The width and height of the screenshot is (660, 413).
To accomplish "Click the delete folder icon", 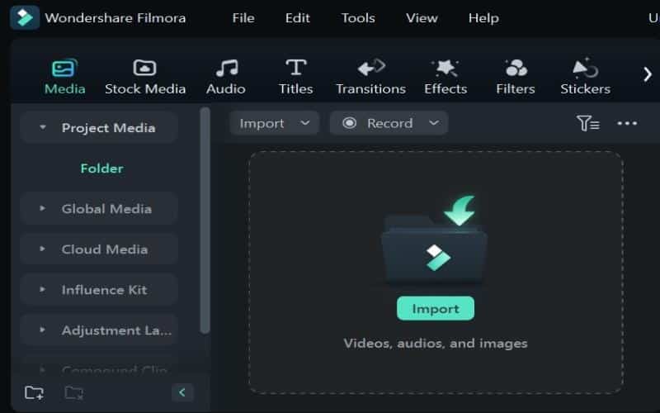I will click(x=74, y=393).
